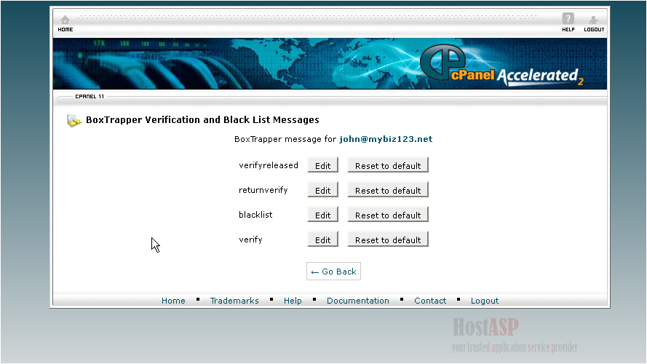Click the Logout icon at top right
The height and width of the screenshot is (364, 647).
tap(594, 22)
